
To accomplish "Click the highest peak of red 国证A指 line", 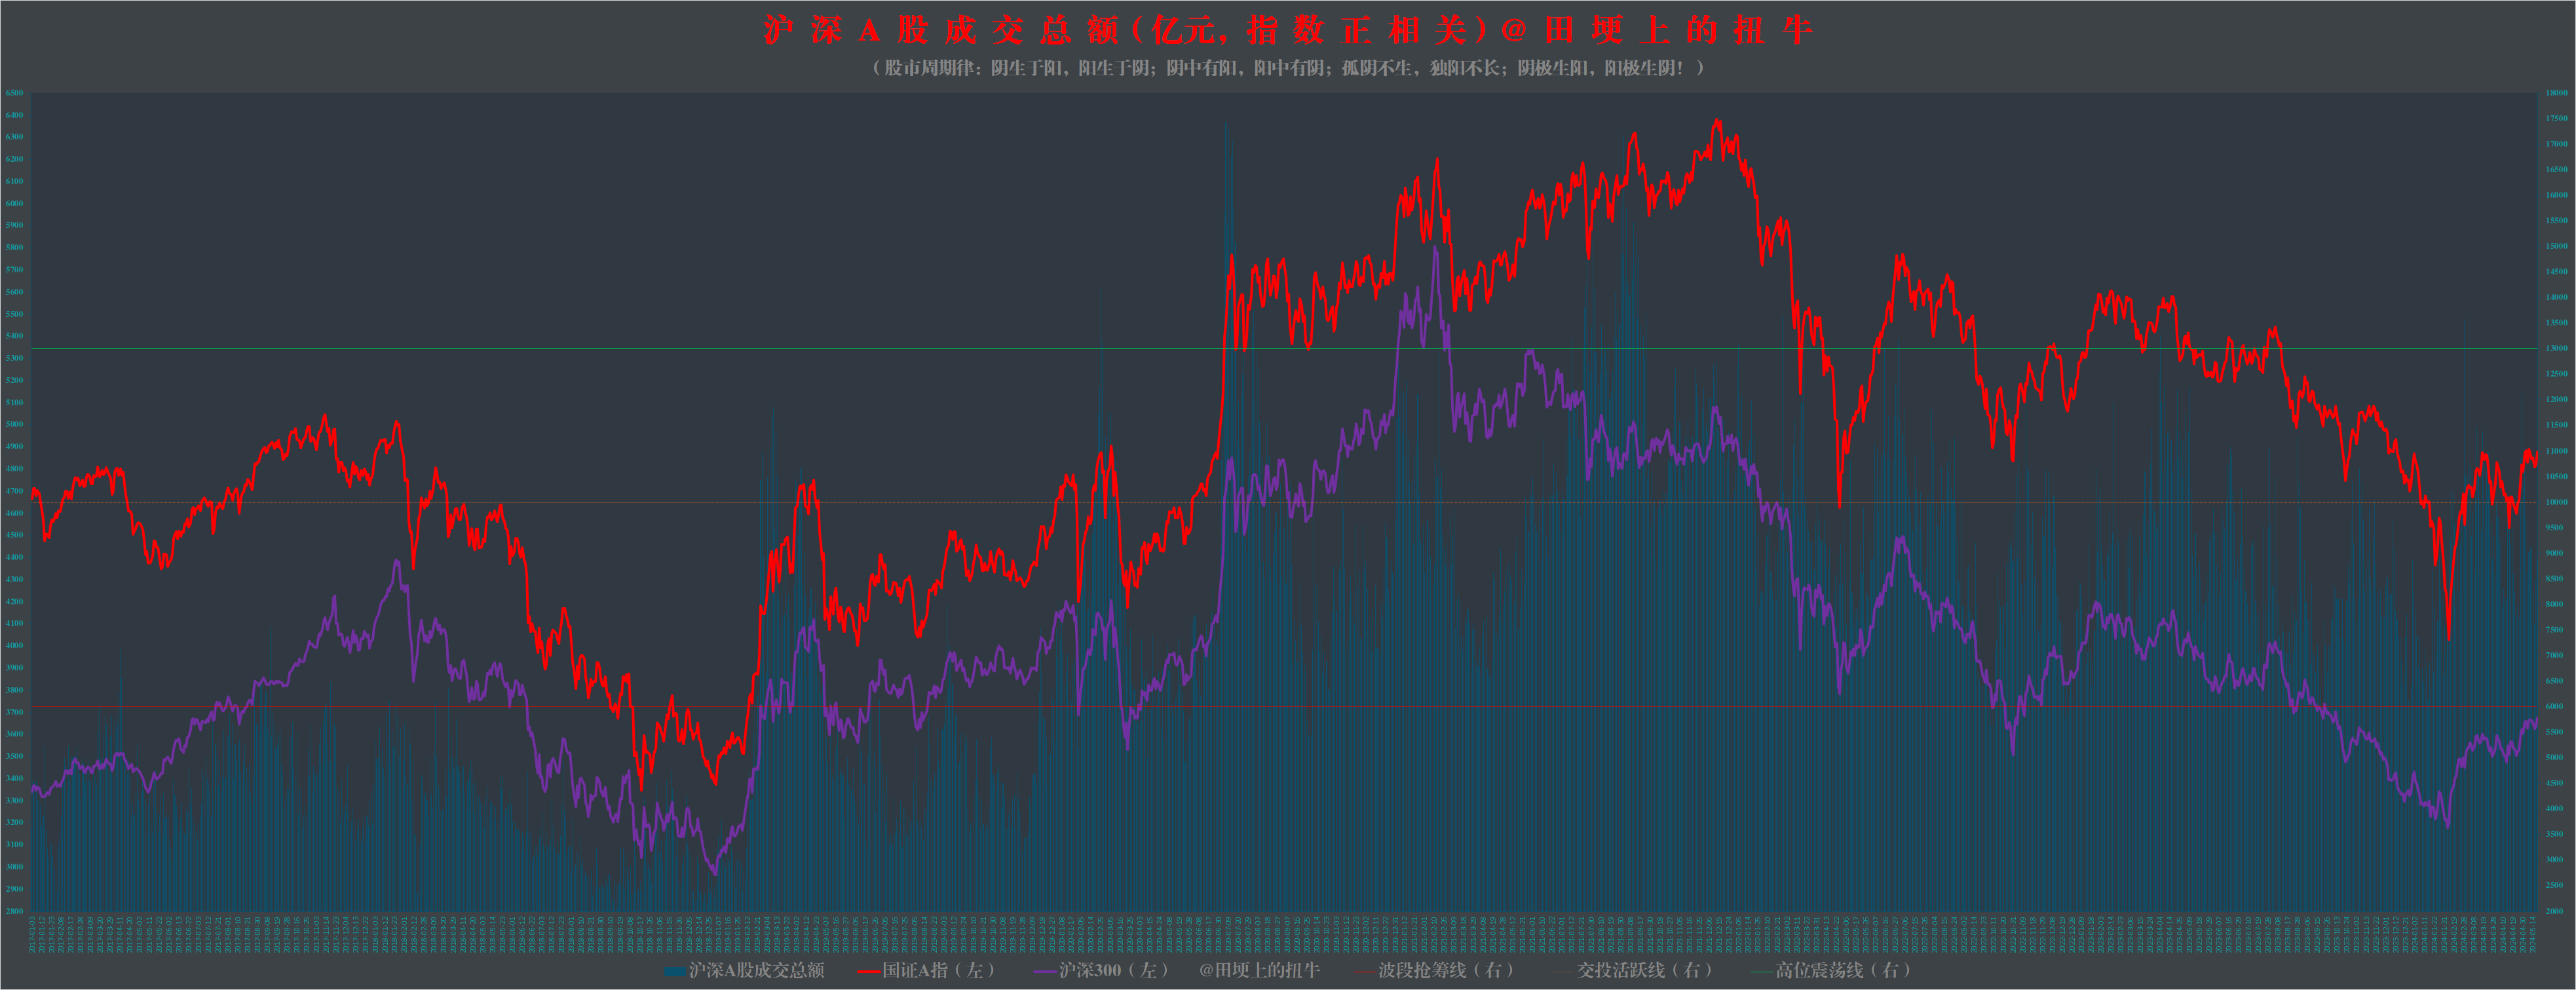I will pyautogui.click(x=1718, y=121).
